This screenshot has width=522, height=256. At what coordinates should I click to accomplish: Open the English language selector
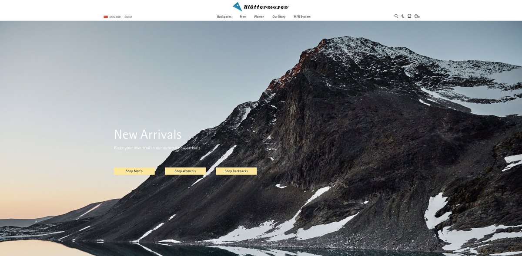128,17
